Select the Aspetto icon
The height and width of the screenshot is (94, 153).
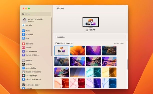23,64
